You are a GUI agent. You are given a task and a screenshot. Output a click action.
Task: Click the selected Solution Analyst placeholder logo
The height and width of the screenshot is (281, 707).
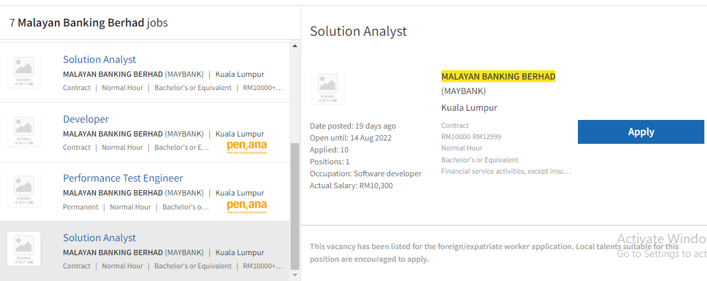[x=24, y=249]
